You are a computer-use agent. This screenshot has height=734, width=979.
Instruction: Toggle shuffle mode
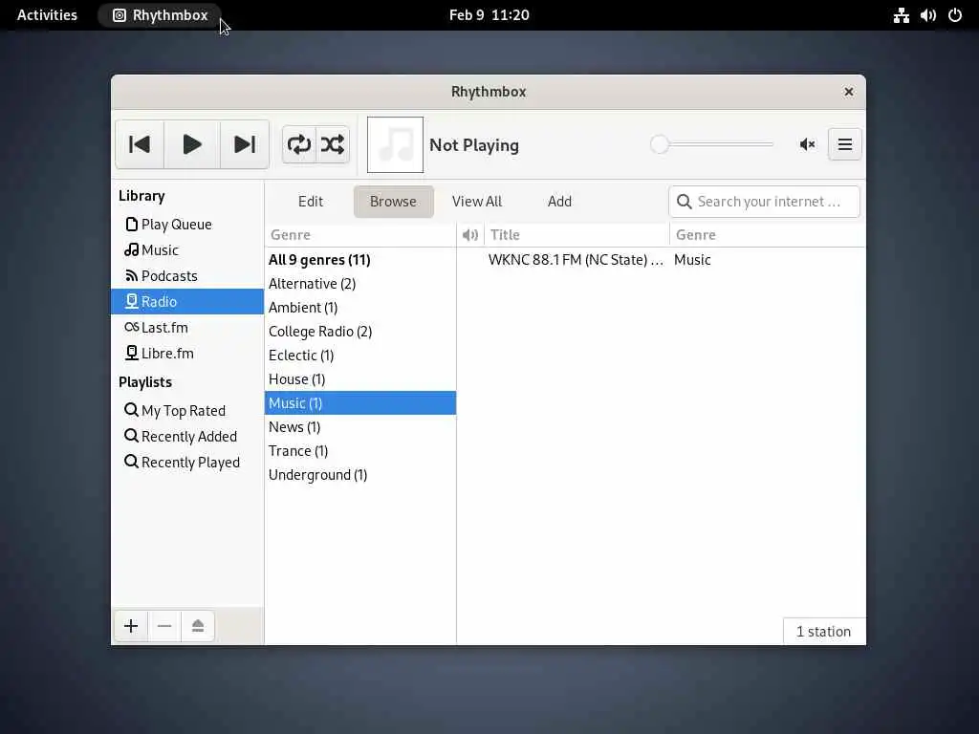click(332, 145)
